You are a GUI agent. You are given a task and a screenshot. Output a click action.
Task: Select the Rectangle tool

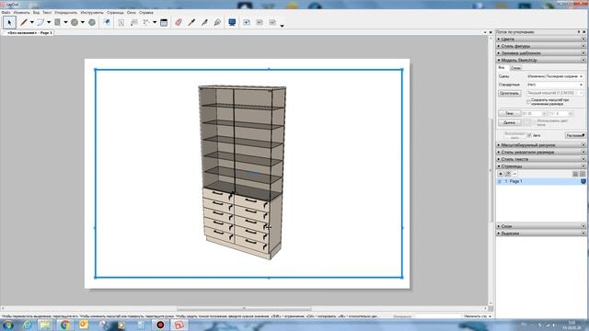57,22
